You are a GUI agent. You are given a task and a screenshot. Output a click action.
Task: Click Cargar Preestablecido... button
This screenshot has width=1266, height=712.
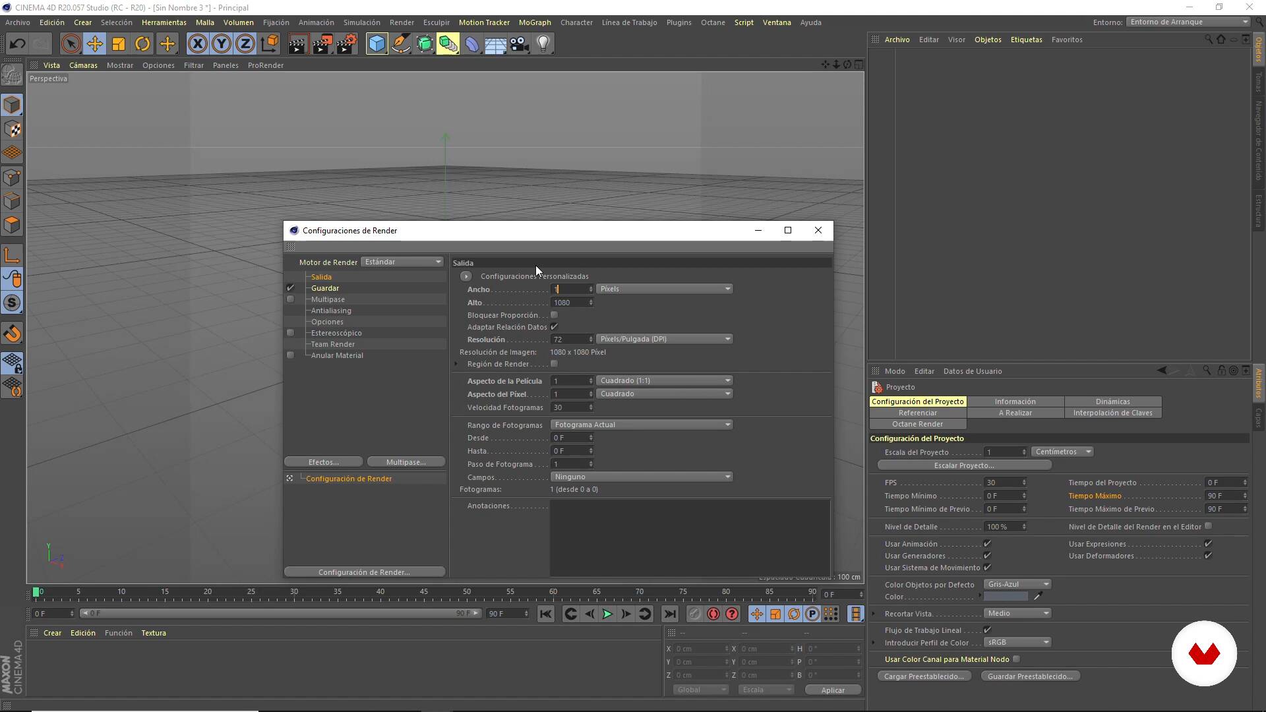[x=923, y=676]
